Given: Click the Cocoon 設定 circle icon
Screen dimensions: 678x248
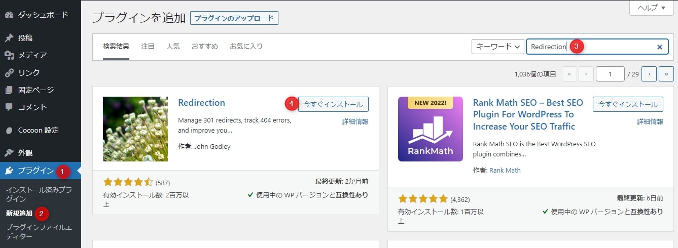Looking at the screenshot, I should 9,130.
